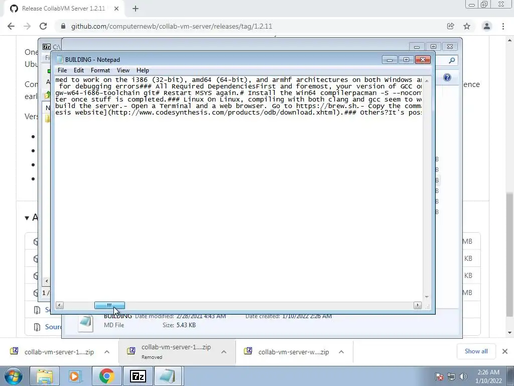Click the Chrome page scrollbar down arrow
514x386 pixels.
[510, 333]
